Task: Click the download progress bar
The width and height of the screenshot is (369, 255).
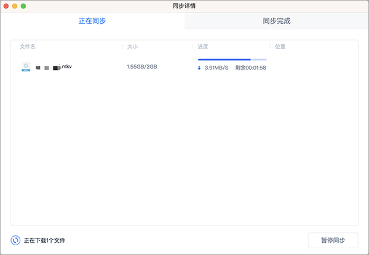Action: point(232,60)
